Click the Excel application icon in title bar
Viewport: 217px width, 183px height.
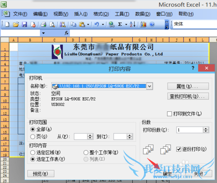coord(3,4)
